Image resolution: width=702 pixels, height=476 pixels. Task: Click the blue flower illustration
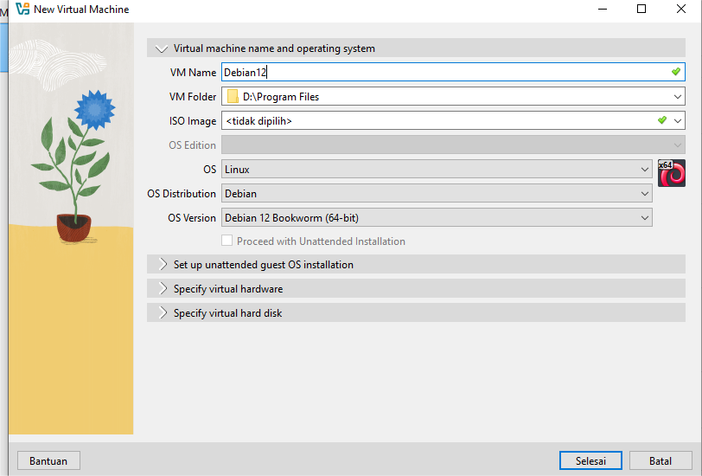[x=94, y=109]
